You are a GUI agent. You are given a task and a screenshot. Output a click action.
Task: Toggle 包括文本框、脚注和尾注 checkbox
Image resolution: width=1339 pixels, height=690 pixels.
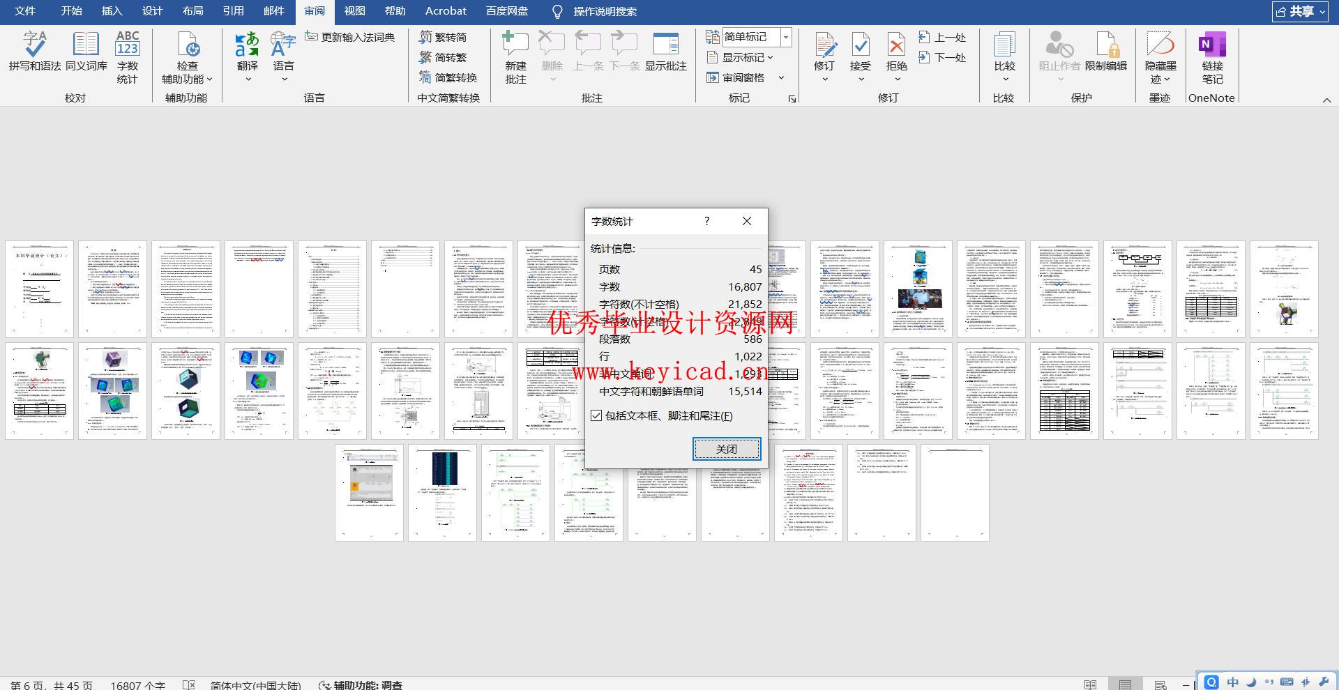pyautogui.click(x=596, y=415)
